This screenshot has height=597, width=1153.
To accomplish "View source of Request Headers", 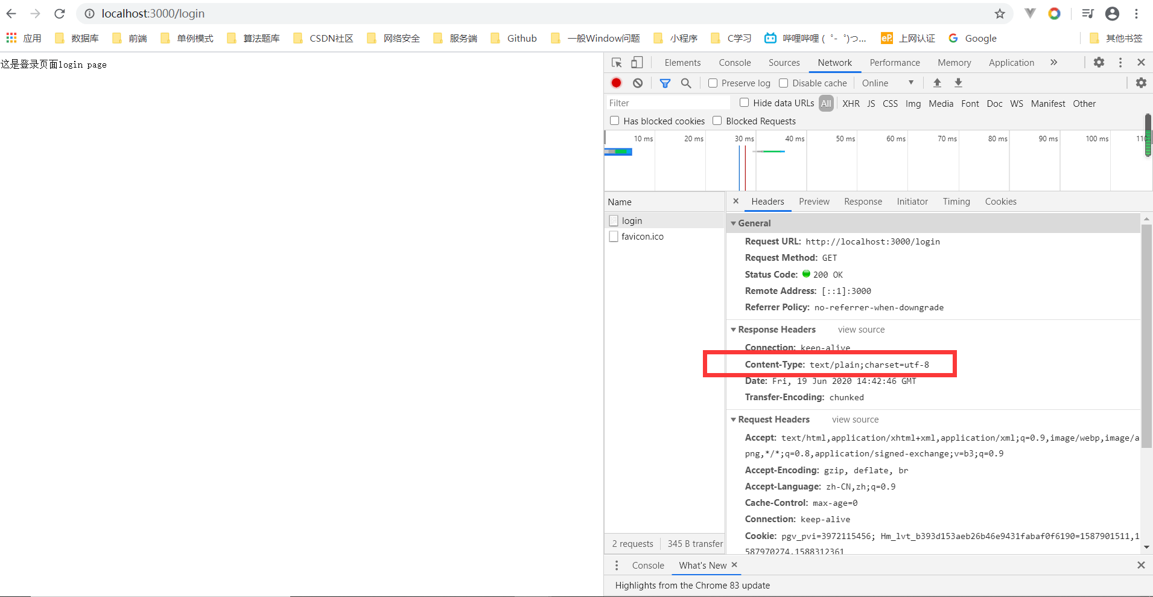I will (855, 420).
